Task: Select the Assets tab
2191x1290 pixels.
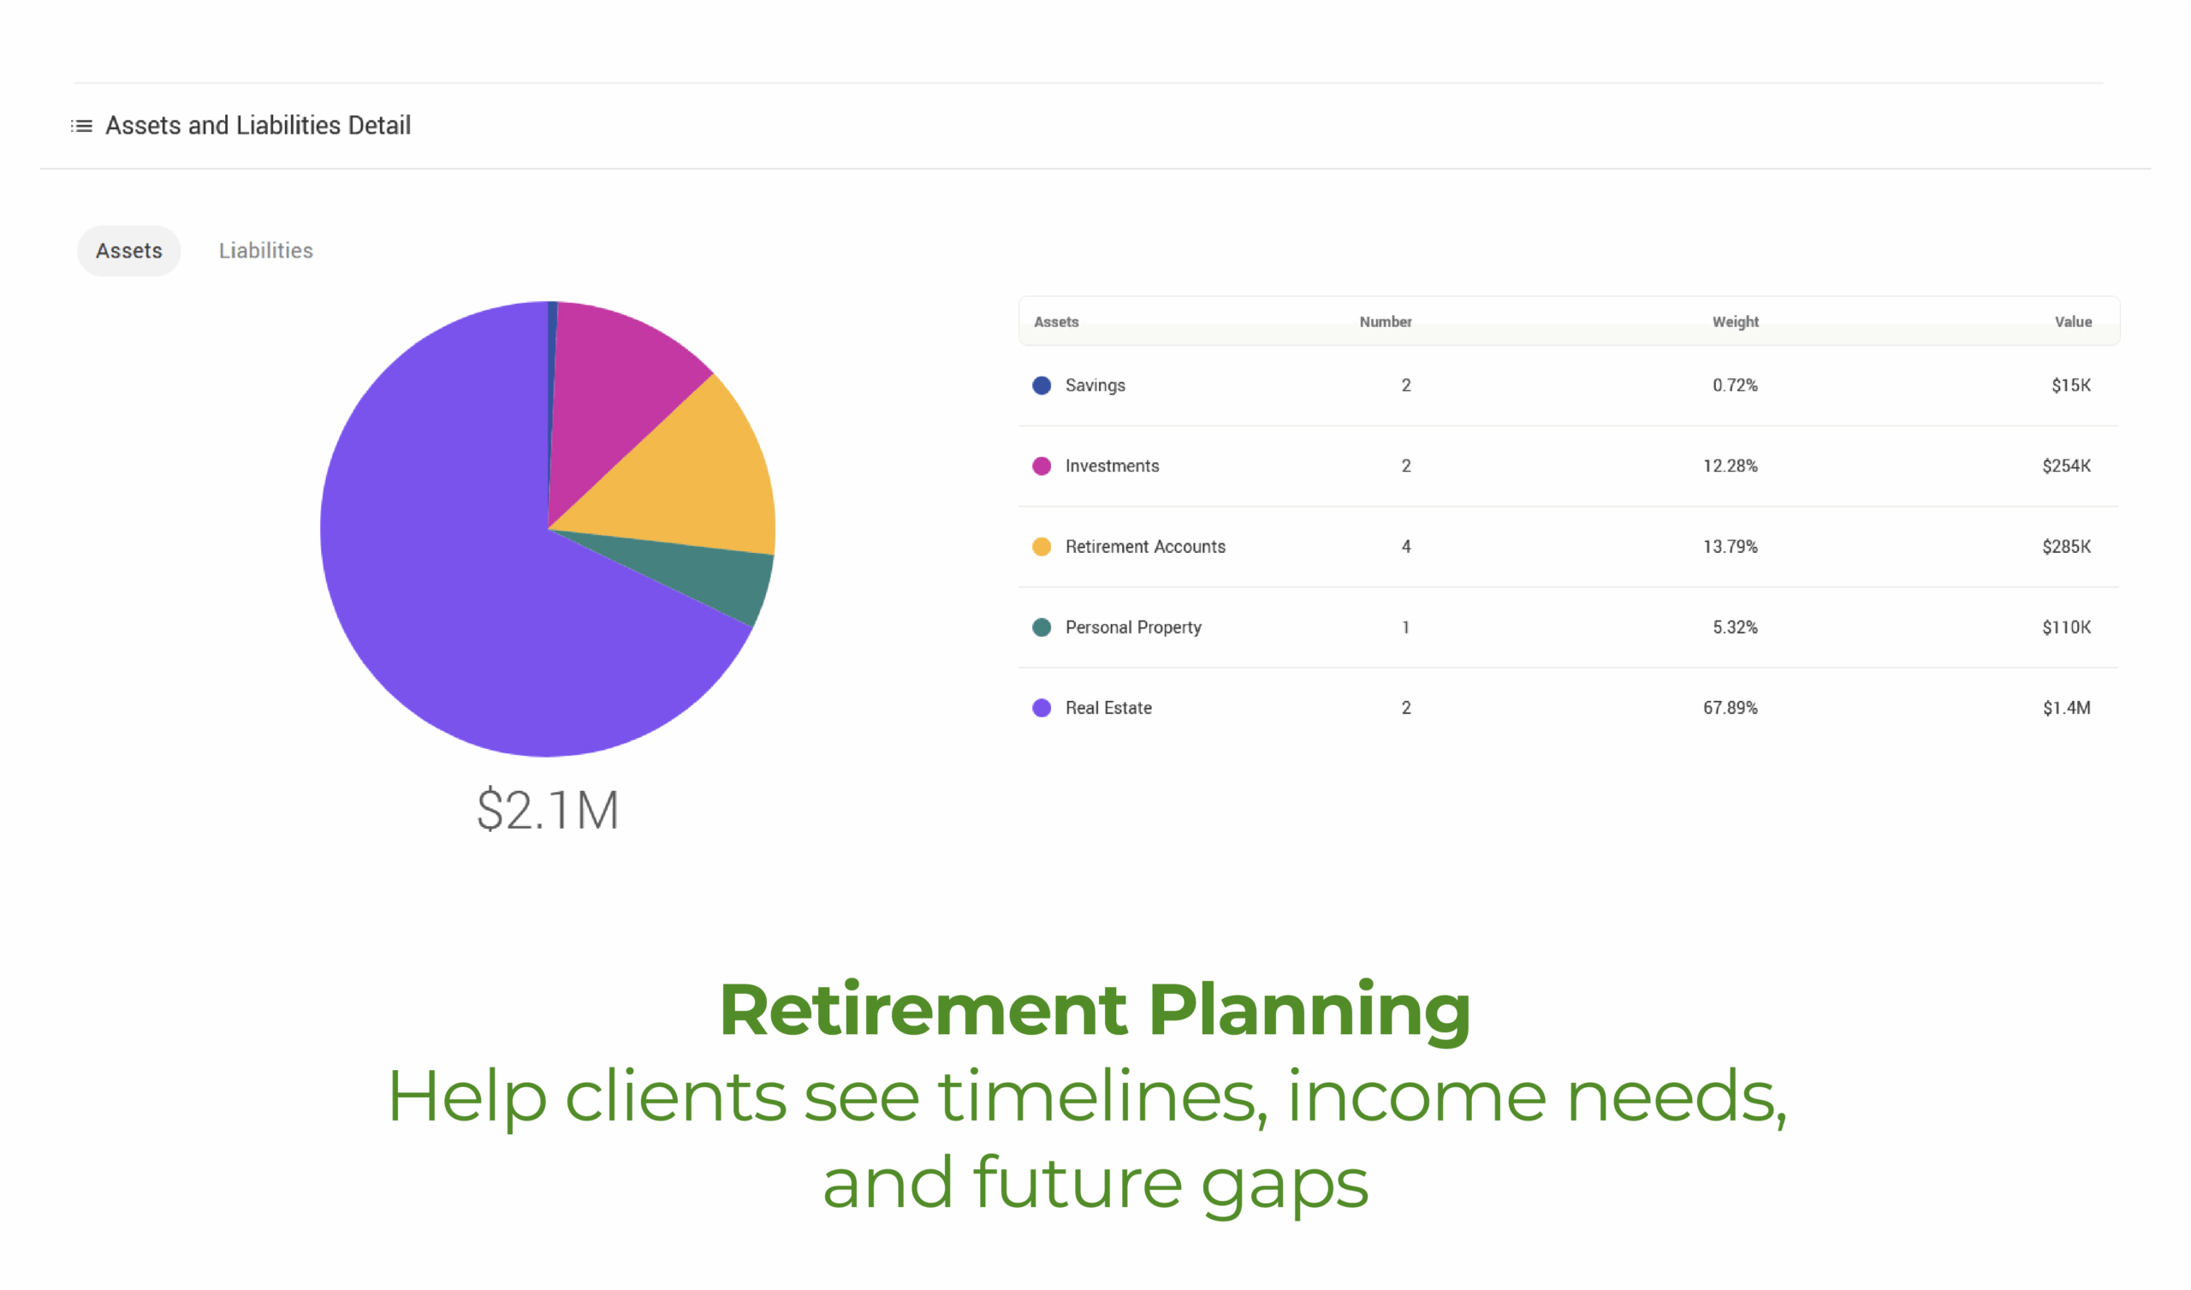Action: point(128,251)
